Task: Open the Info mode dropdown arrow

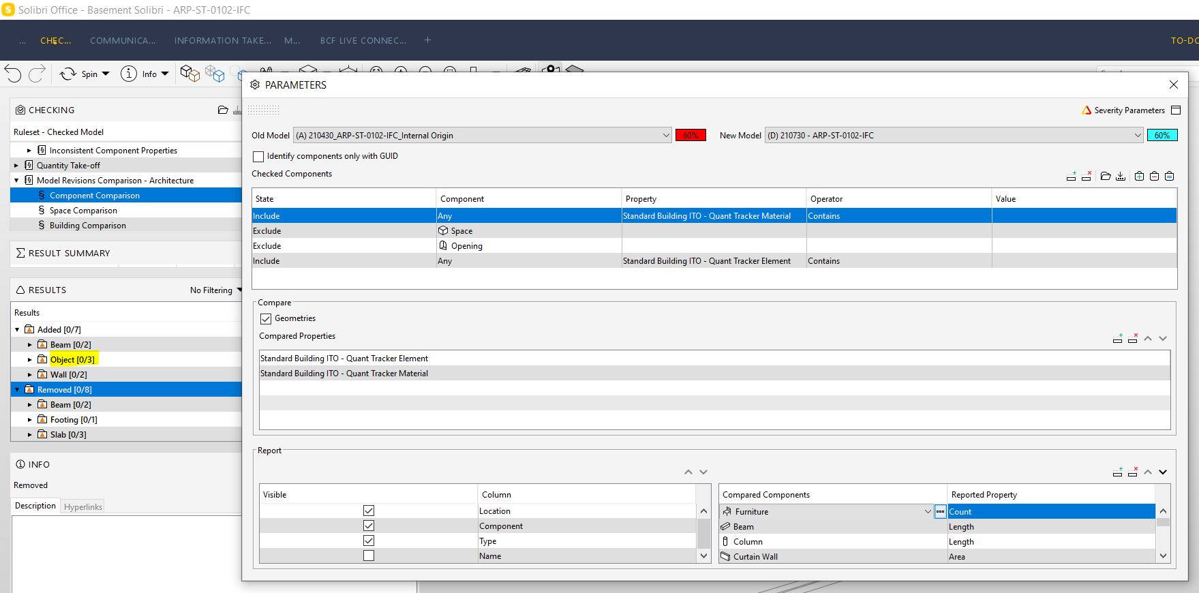Action: tap(165, 74)
